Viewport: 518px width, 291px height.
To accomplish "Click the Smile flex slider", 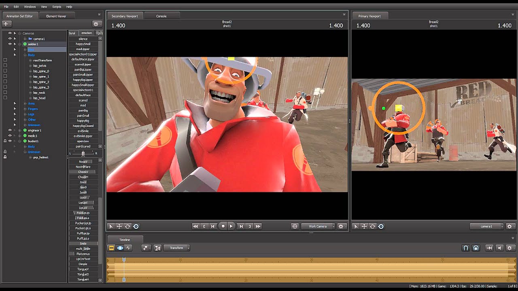I will tap(83, 244).
